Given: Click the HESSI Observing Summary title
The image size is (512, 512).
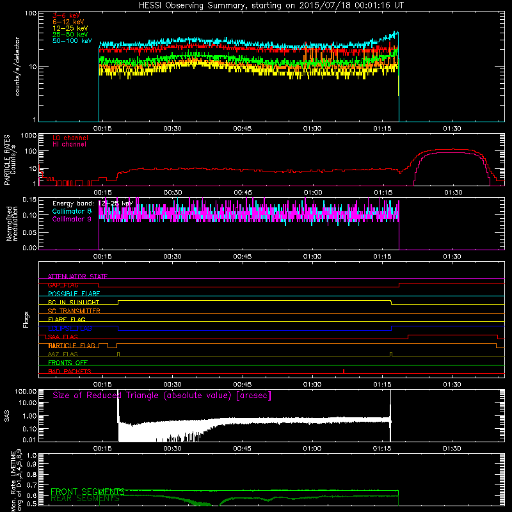Looking at the screenshot, I should pos(271,6).
